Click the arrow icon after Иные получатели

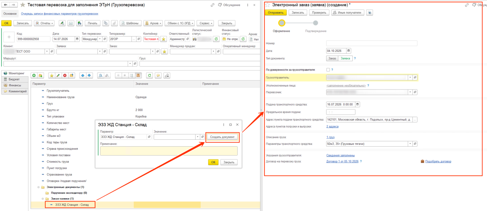coord(369,12)
